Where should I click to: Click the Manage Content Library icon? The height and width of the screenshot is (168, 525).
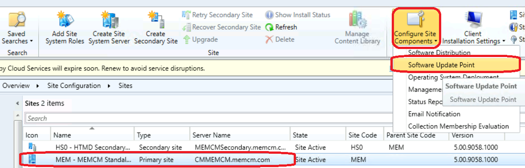(x=357, y=20)
